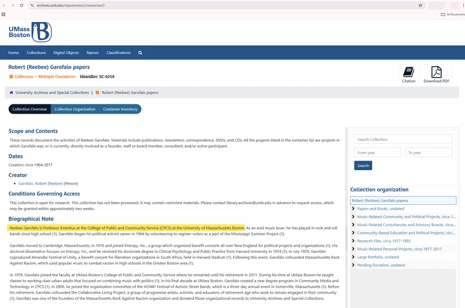
Task: Open the apps grid in bookmarks bar
Action: [x=3, y=14]
